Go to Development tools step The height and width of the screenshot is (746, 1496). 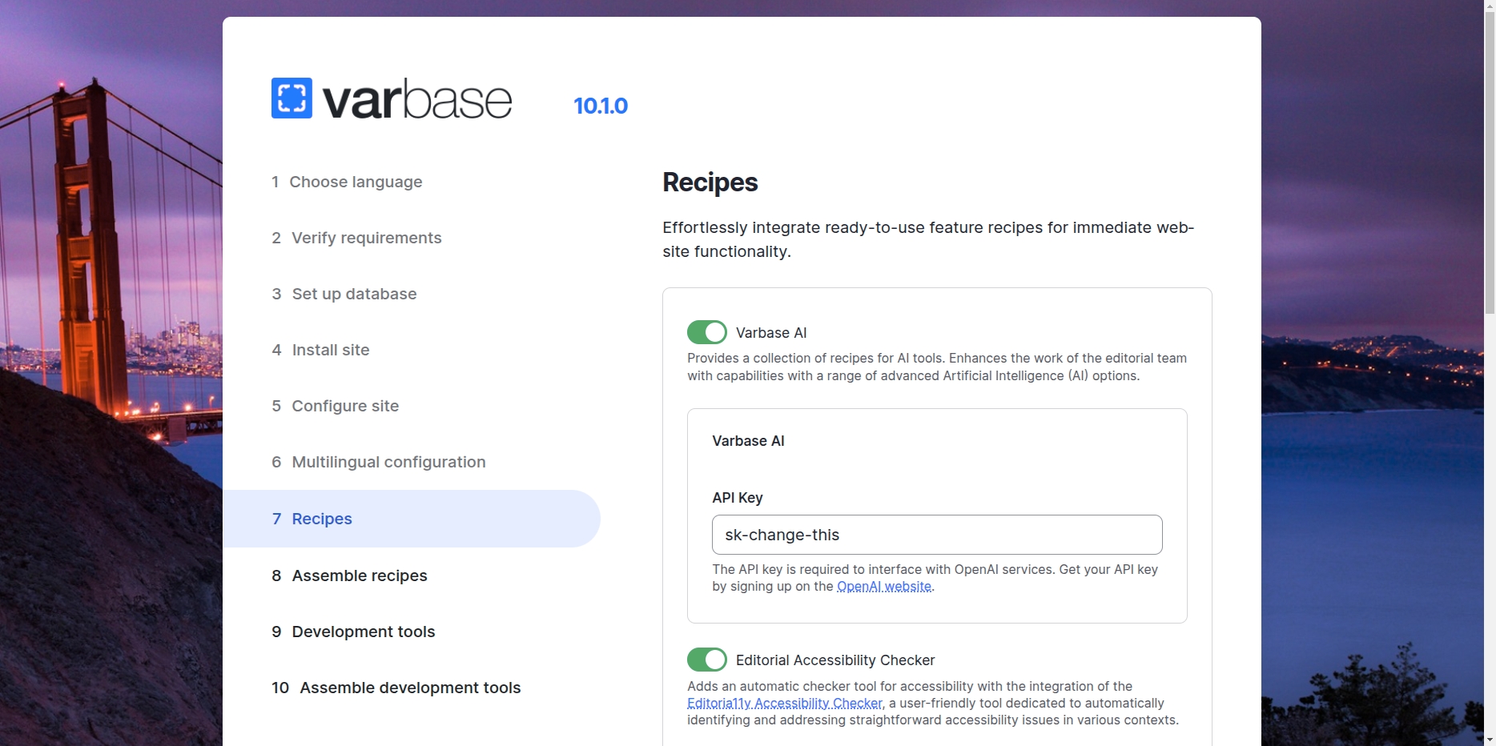click(x=363, y=632)
